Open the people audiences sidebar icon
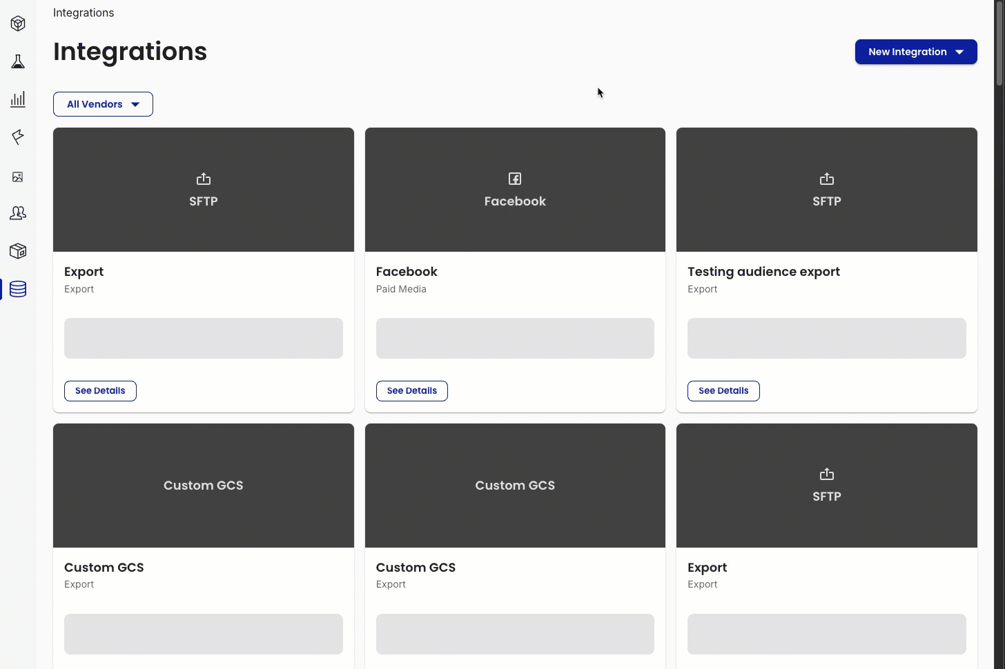This screenshot has height=669, width=1005. coord(18,213)
